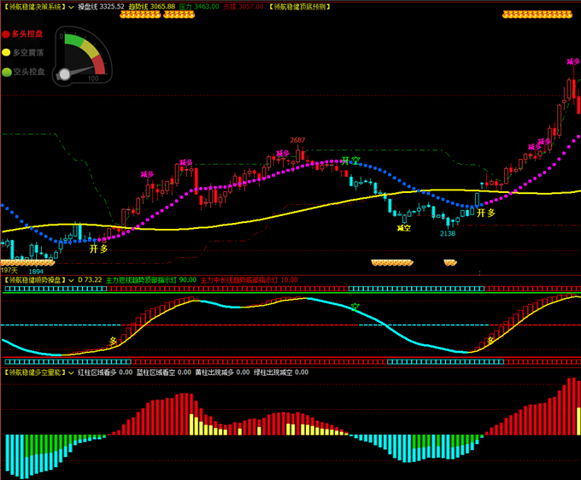Viewport: 581px width, 480px height.
Task: Click the red 多头控盘 status light
Action: 6,34
